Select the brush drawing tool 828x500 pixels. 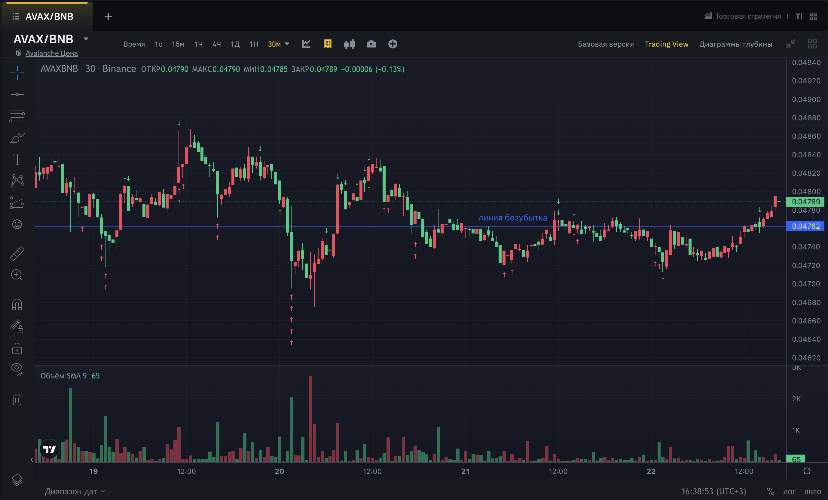coord(17,137)
